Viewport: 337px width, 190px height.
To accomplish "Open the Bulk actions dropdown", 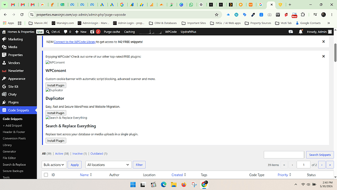I will point(54,165).
